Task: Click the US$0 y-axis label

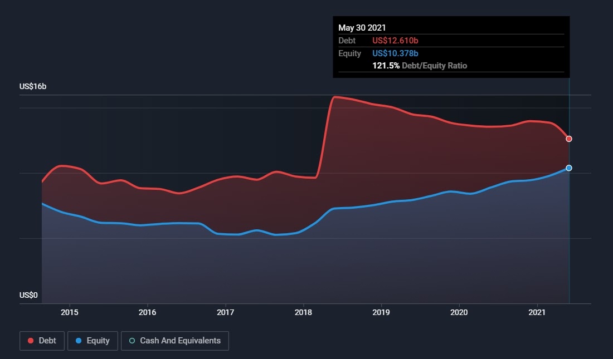Action: tap(28, 295)
